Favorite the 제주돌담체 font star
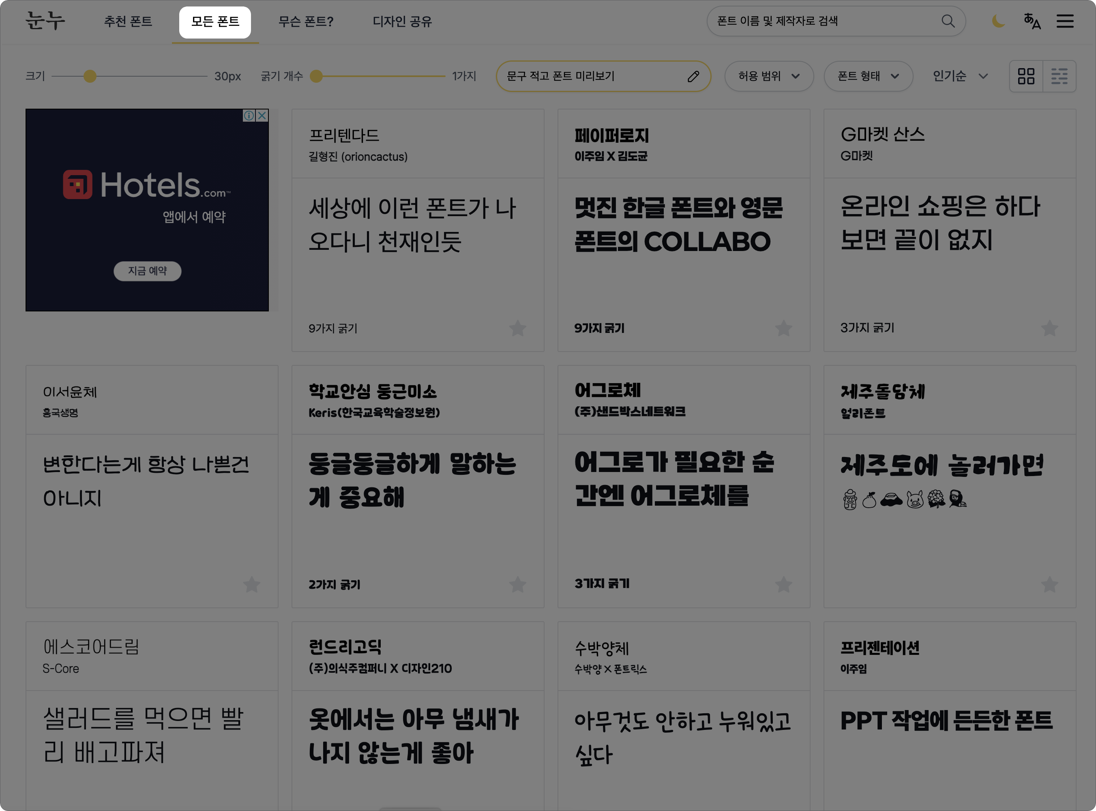The height and width of the screenshot is (811, 1096). click(x=1049, y=584)
